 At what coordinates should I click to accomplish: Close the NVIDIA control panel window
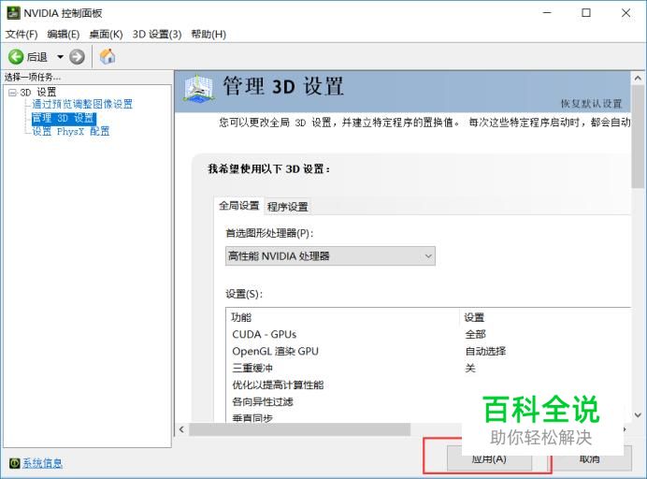point(625,13)
